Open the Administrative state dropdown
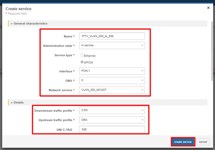Image resolution: width=215 pixels, height=150 pixels. (x=111, y=45)
